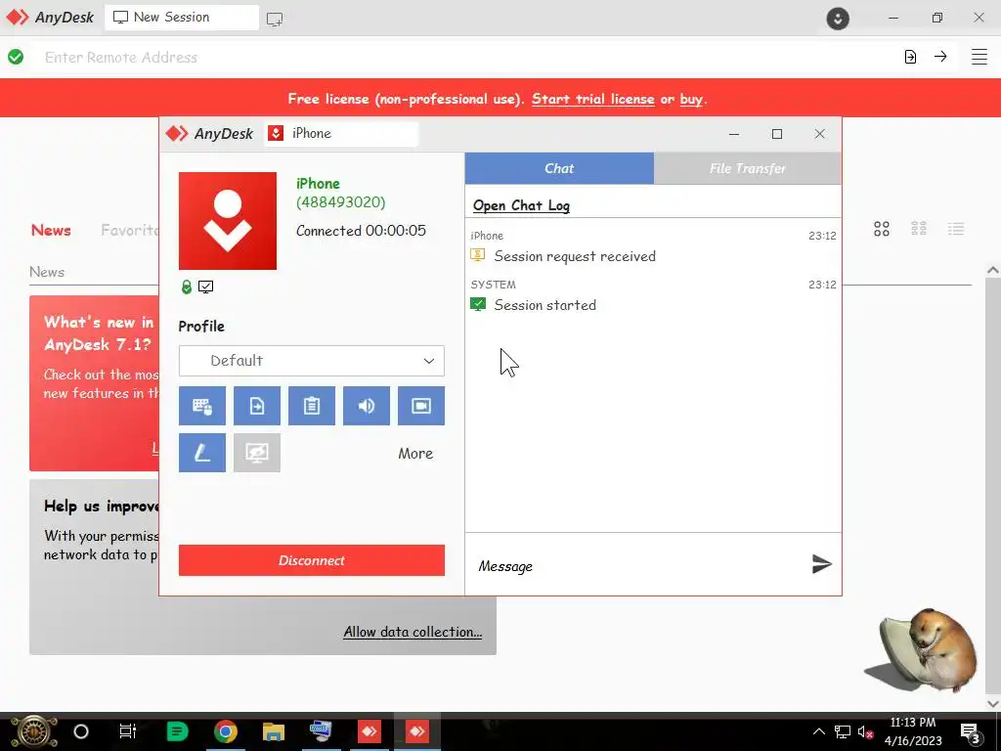
Task: Click the Session request received icon
Action: (477, 255)
